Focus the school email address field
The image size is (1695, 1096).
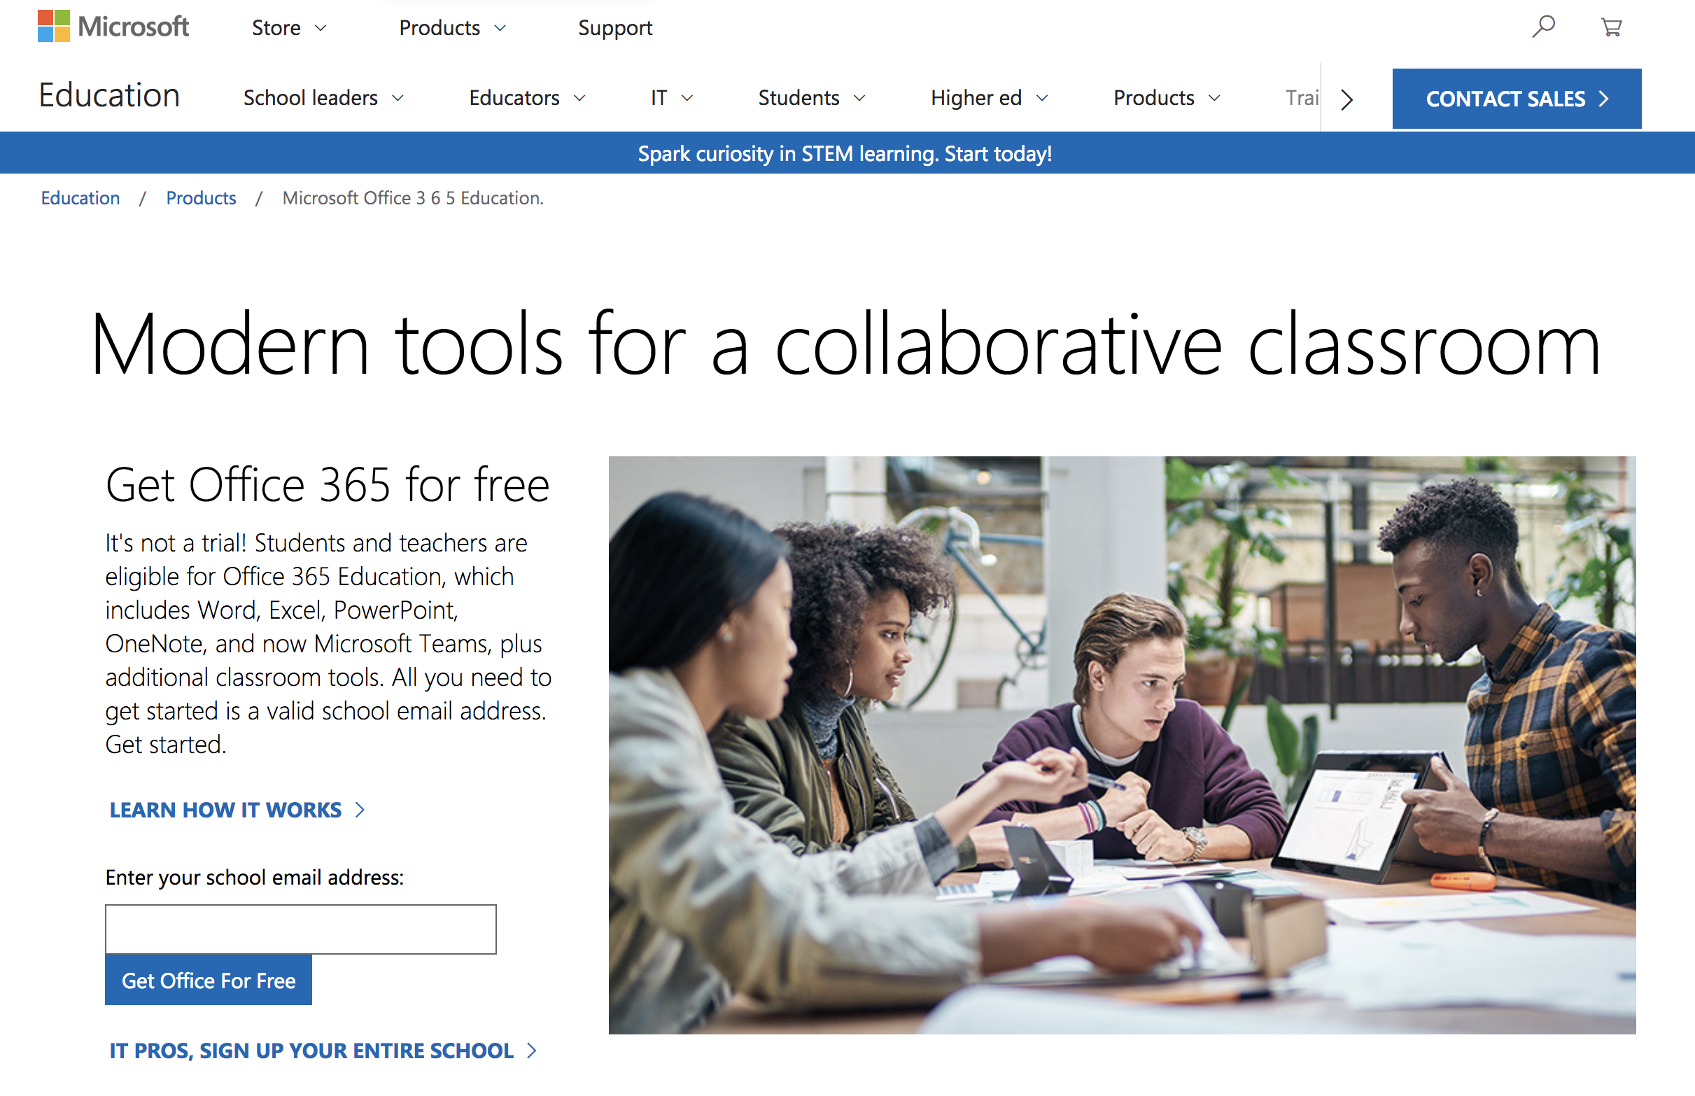tap(300, 929)
